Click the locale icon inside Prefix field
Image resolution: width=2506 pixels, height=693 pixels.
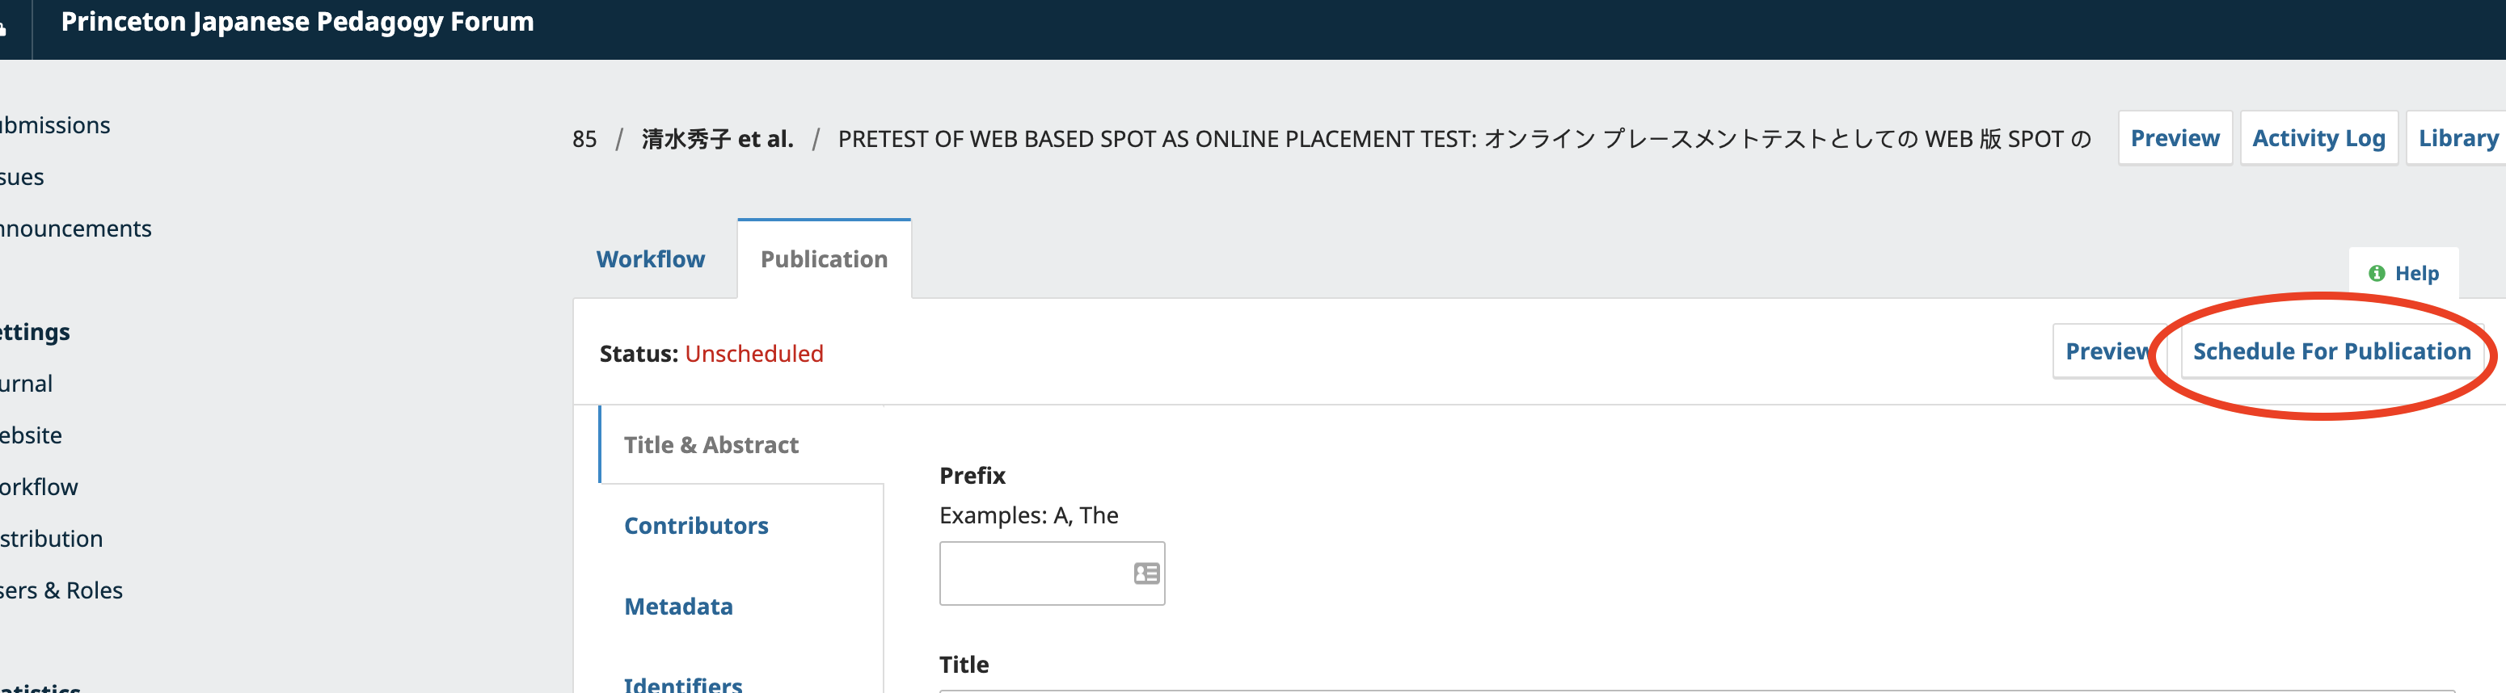point(1146,573)
